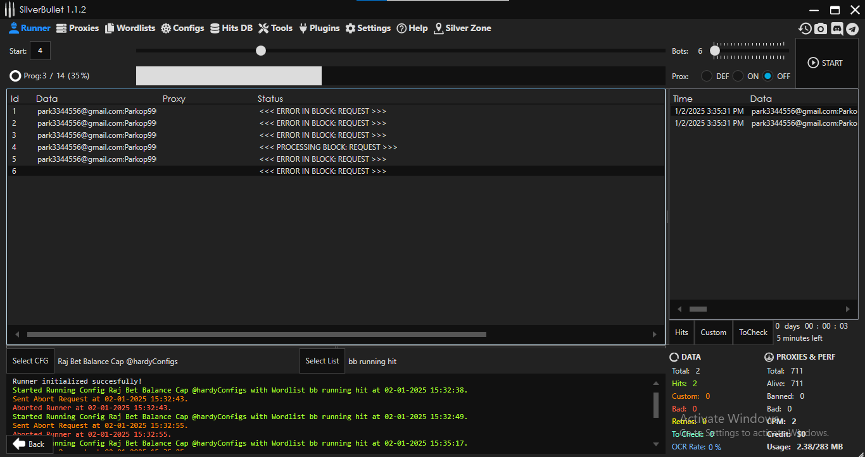
Task: Open the Plugins tab
Action: coord(319,28)
